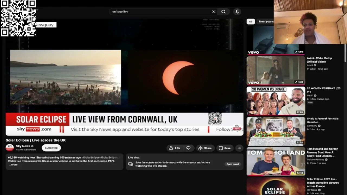347x195 pixels.
Task: Open the three-dot more actions menu
Action: [x=239, y=148]
